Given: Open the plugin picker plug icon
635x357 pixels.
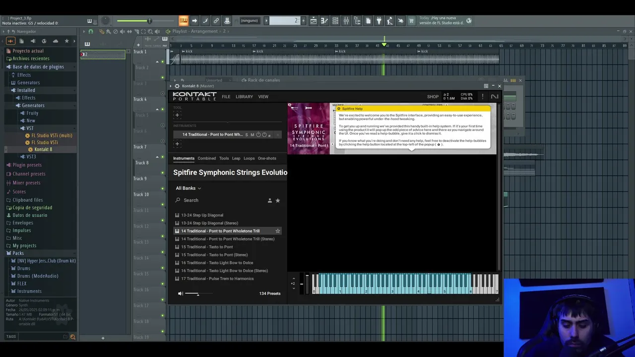Looking at the screenshot, I should [x=379, y=20].
